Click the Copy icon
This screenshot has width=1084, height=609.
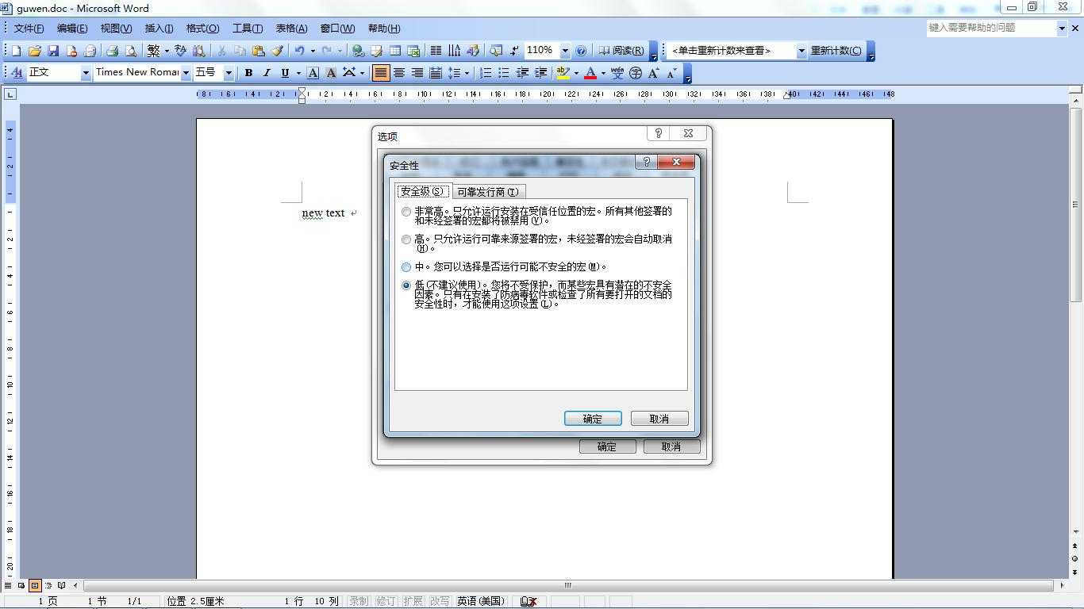[x=240, y=51]
